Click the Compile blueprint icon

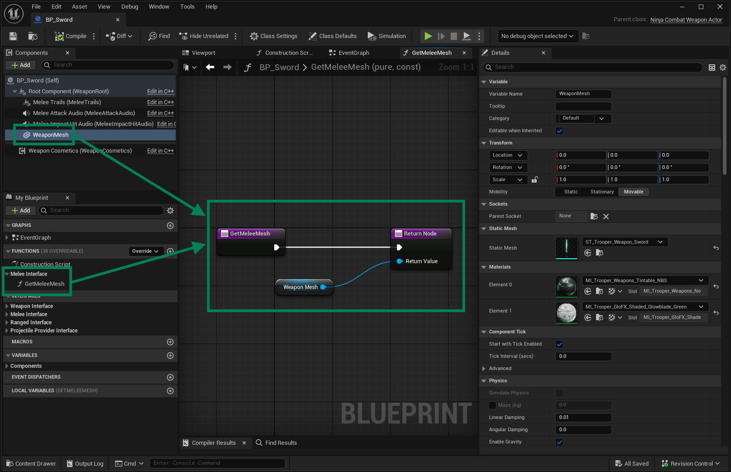coord(60,36)
